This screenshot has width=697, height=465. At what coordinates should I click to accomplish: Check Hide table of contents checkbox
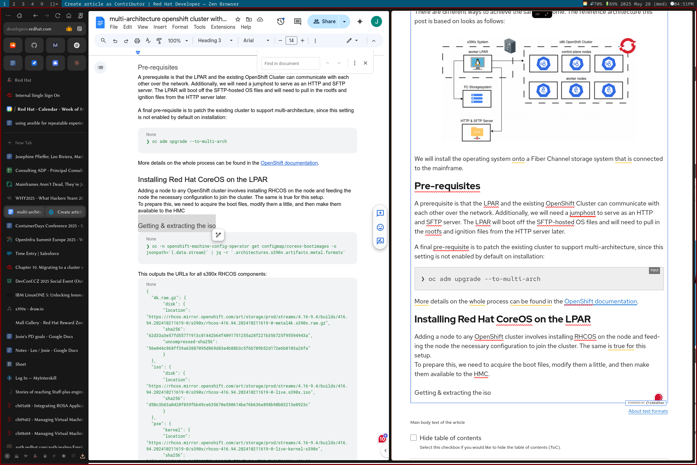tap(413, 438)
